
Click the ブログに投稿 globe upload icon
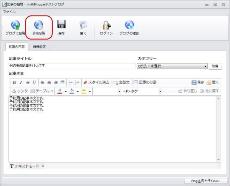click(x=15, y=25)
